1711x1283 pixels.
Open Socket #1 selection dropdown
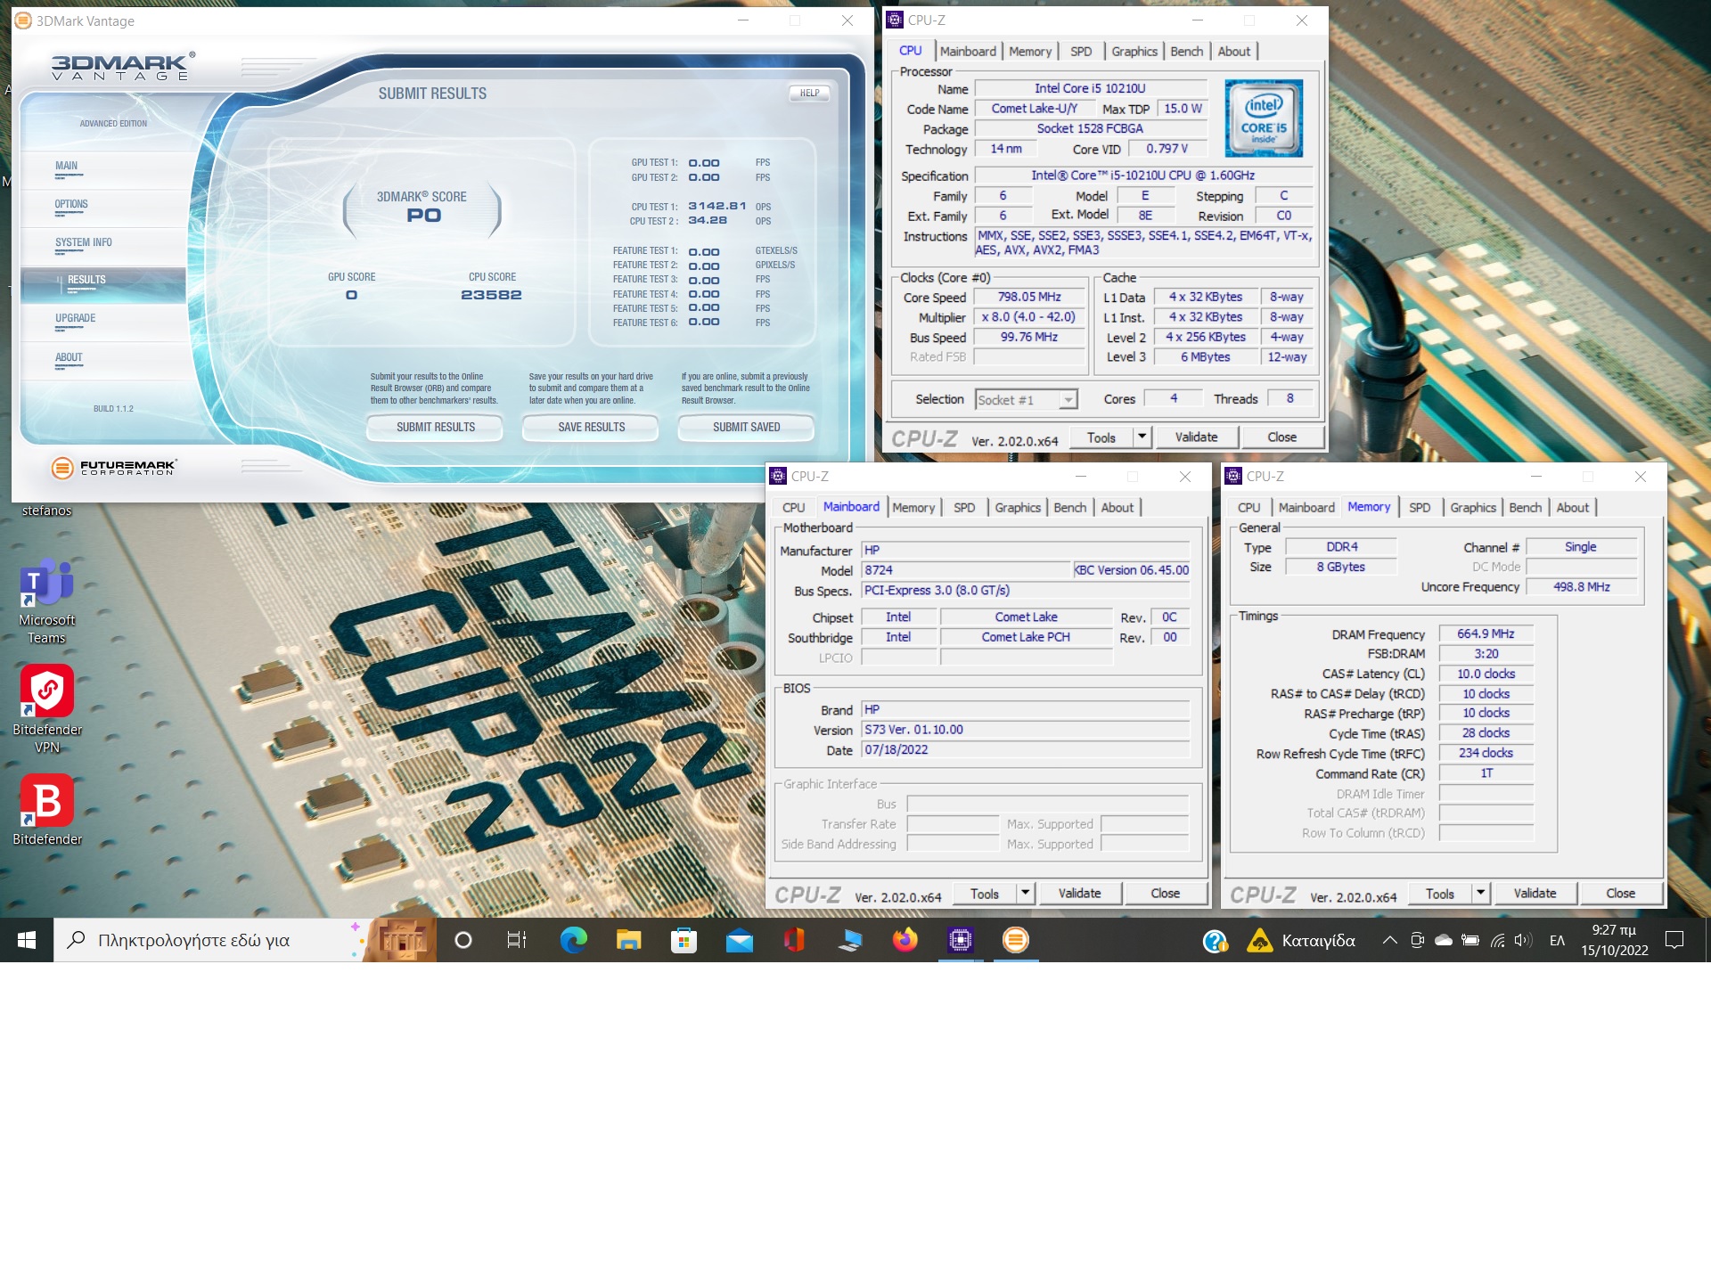pos(1027,400)
